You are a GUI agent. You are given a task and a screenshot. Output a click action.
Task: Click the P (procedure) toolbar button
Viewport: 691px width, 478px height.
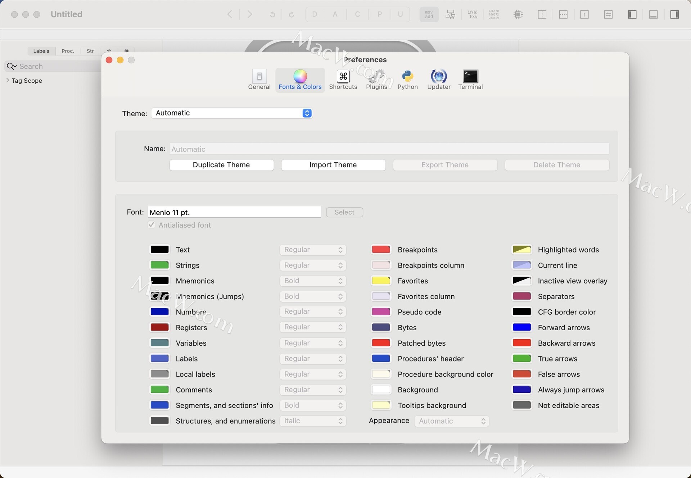pyautogui.click(x=379, y=14)
